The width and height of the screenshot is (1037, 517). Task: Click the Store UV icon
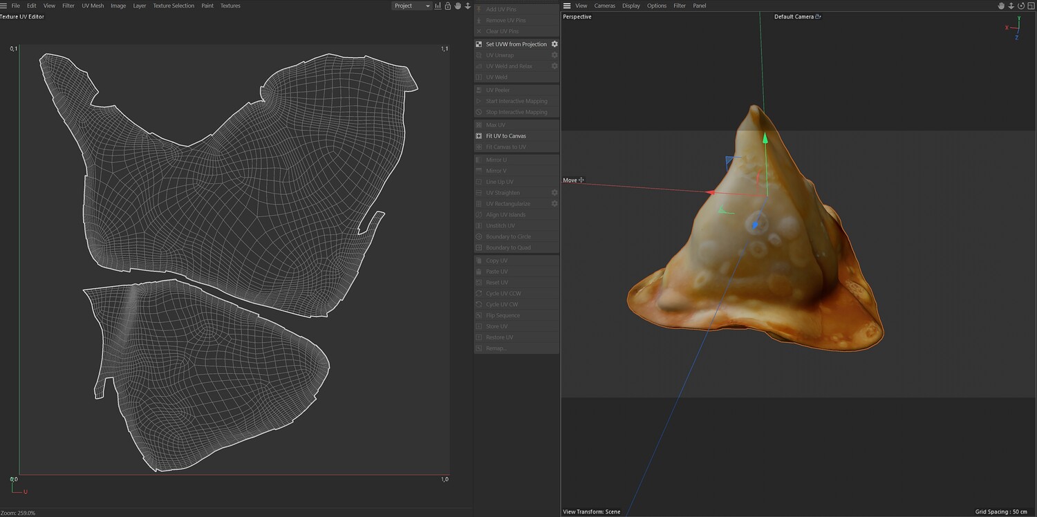479,326
